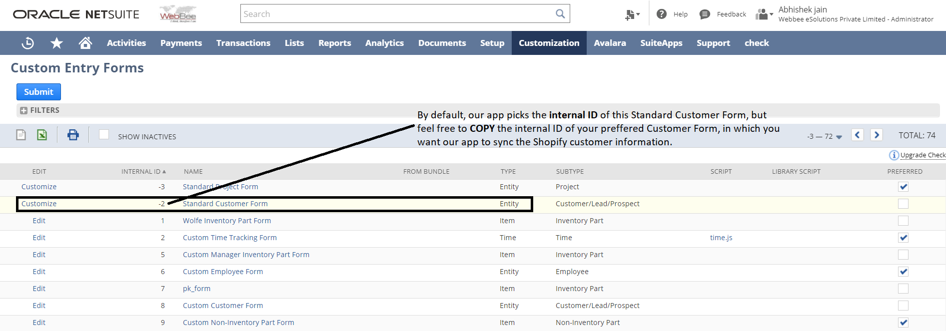Click the Help question mark icon
The width and height of the screenshot is (946, 331).
tap(662, 14)
